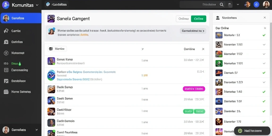Click the Damataas user avatar at sidebar bottom

point(6,130)
